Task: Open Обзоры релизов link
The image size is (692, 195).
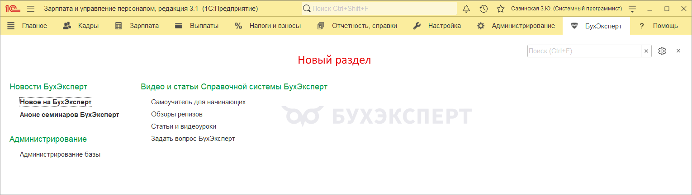Action: point(176,114)
